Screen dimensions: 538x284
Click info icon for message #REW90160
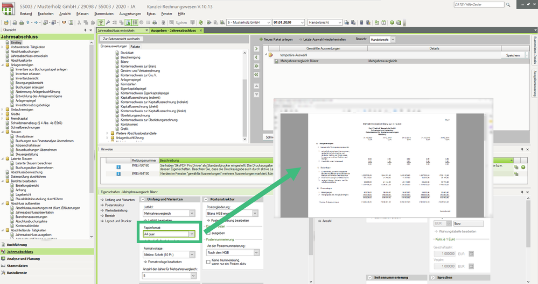coord(118,167)
